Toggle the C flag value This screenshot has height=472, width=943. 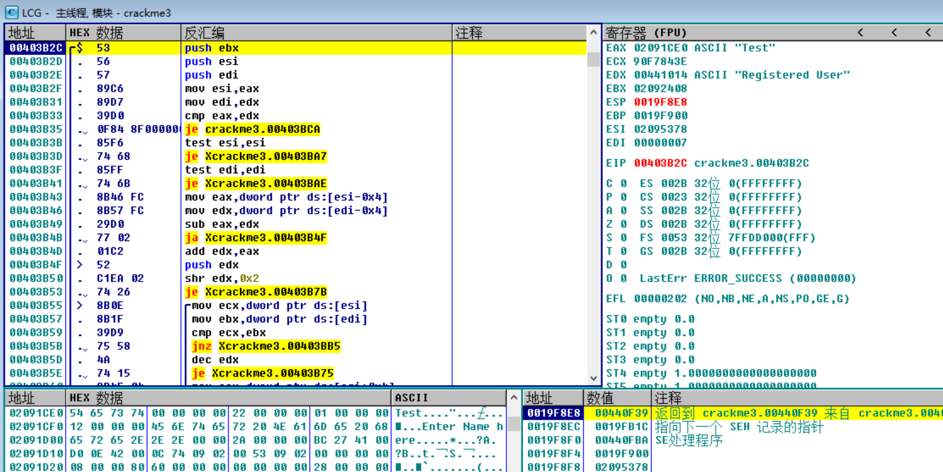[623, 183]
